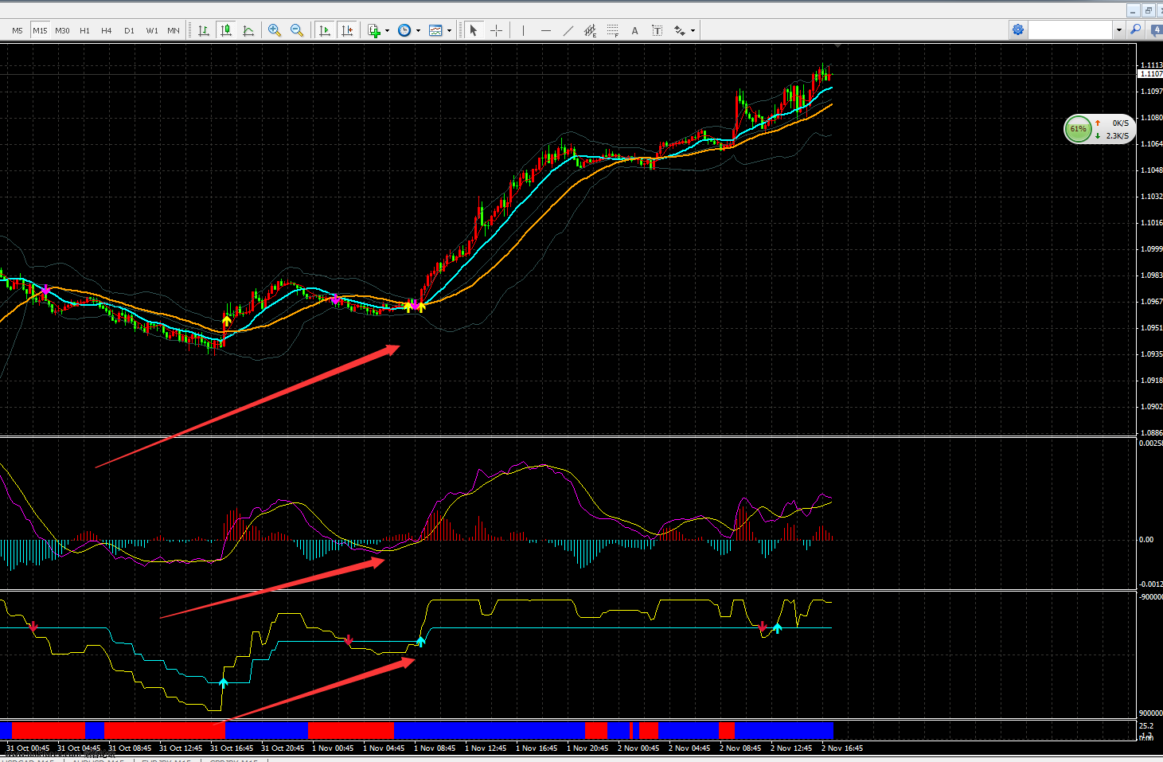Select the standard cursor tool
This screenshot has width=1163, height=762.
[x=474, y=30]
